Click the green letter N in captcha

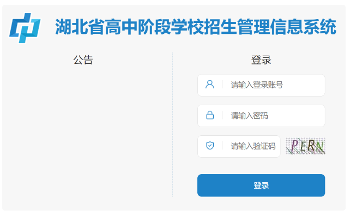[320, 147]
